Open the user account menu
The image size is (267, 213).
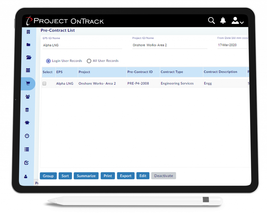coord(238,21)
